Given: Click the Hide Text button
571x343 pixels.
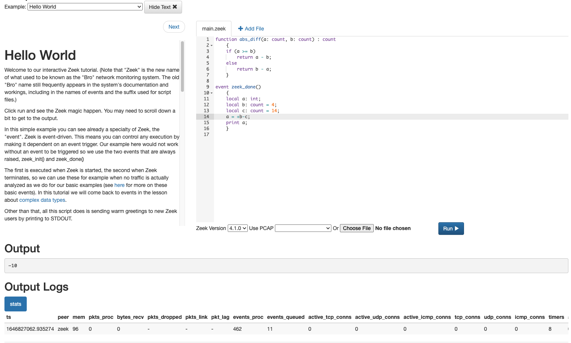Looking at the screenshot, I should pyautogui.click(x=163, y=7).
